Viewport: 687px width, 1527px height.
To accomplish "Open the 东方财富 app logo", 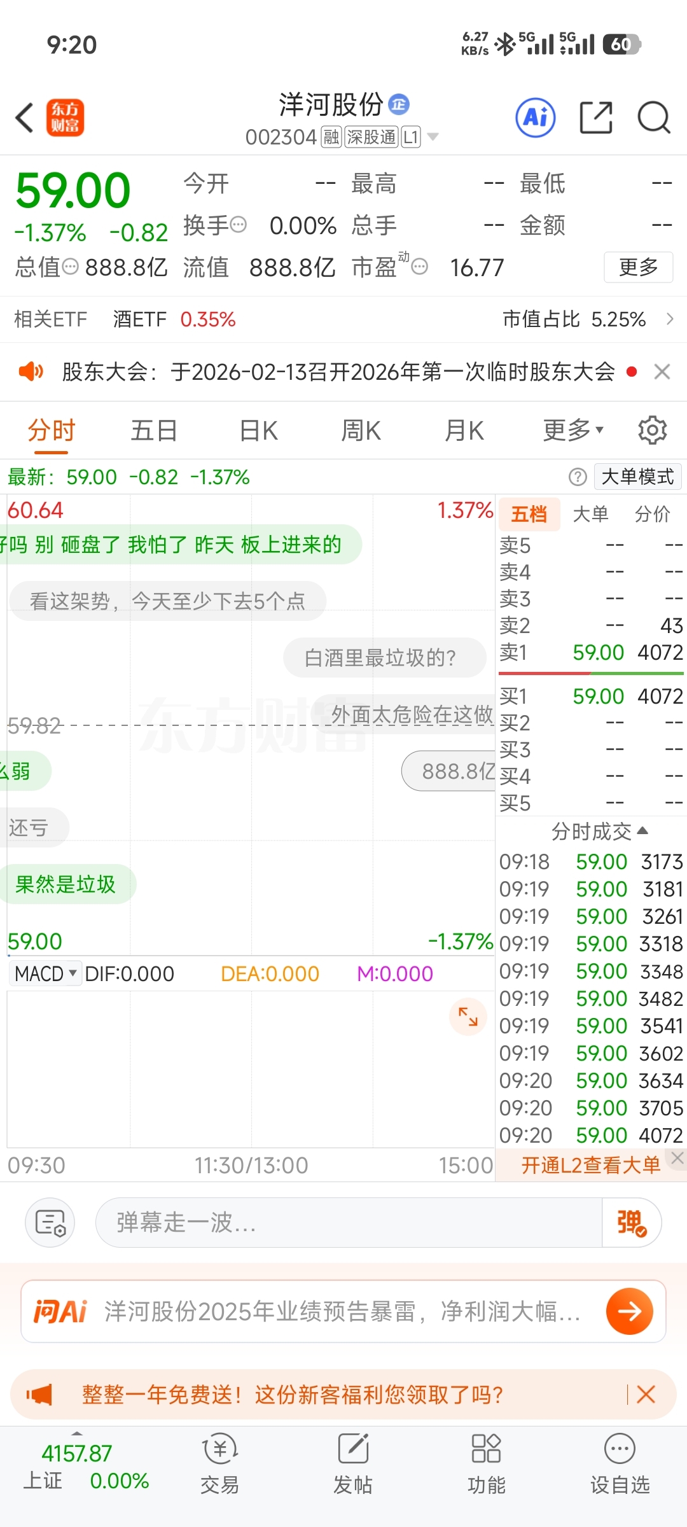I will [65, 118].
